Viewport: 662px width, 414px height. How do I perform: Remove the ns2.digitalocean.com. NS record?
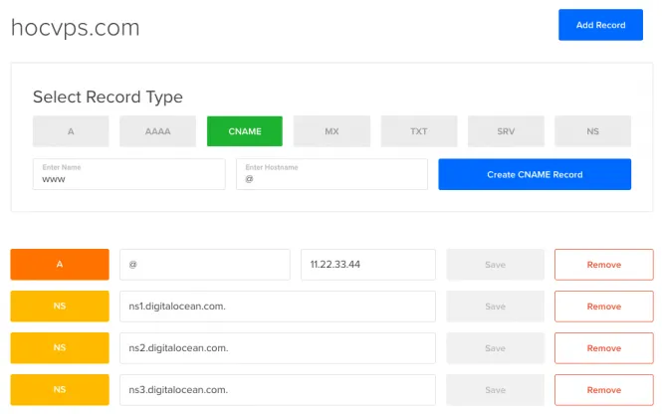click(x=603, y=348)
